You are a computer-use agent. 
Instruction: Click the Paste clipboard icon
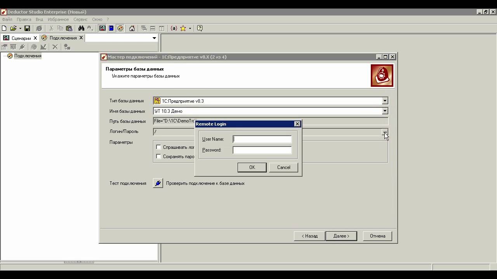click(x=69, y=28)
